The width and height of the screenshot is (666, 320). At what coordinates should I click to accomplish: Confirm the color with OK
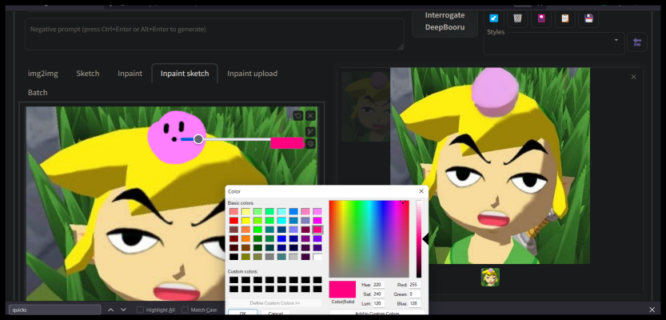tap(242, 314)
